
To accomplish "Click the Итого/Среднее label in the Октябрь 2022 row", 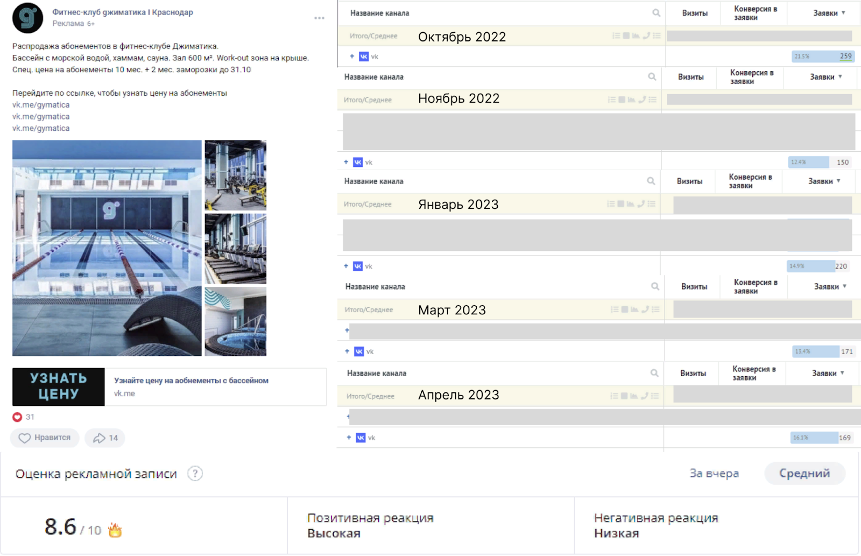I will tap(373, 36).
